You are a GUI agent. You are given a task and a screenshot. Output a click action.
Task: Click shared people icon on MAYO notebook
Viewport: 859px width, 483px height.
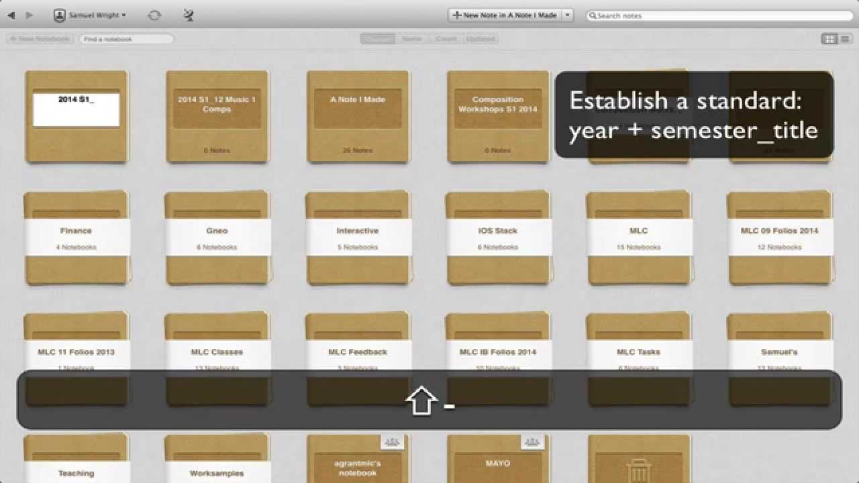[533, 441]
